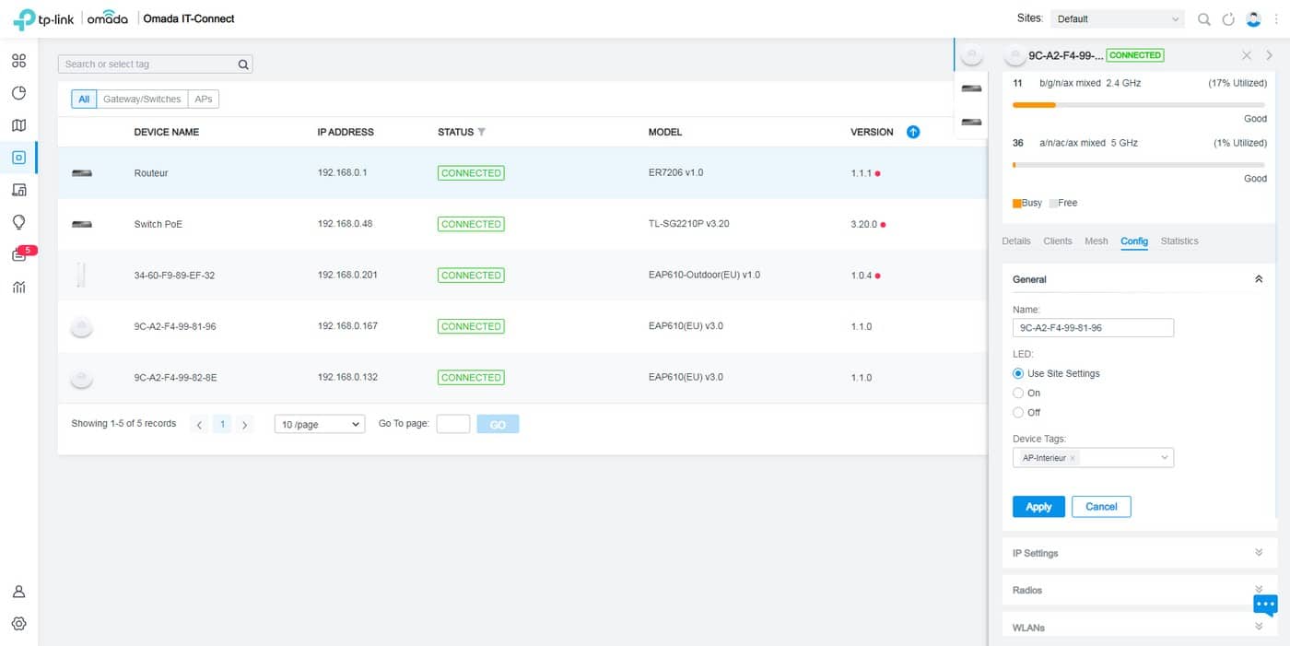The height and width of the screenshot is (646, 1290).
Task: Open the Map icon in sidebar
Action: point(18,125)
